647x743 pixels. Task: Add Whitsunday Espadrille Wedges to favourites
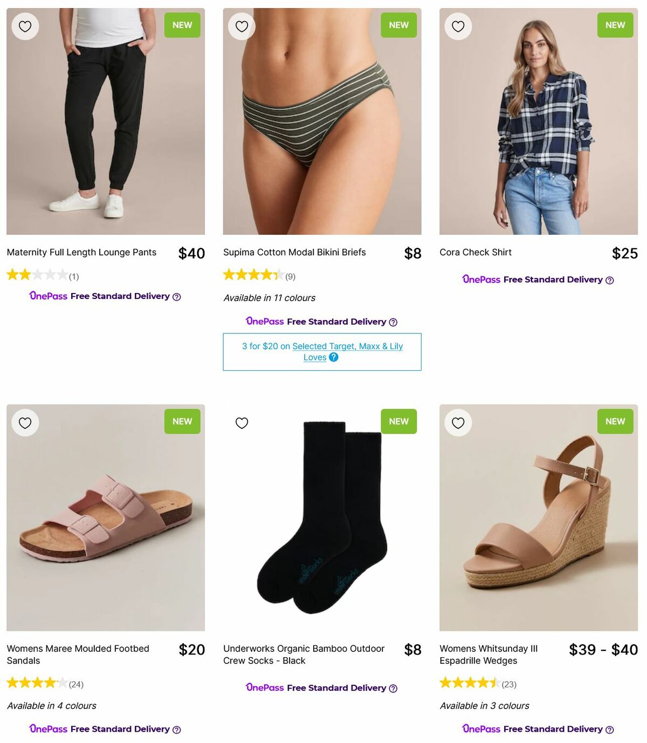coord(458,422)
